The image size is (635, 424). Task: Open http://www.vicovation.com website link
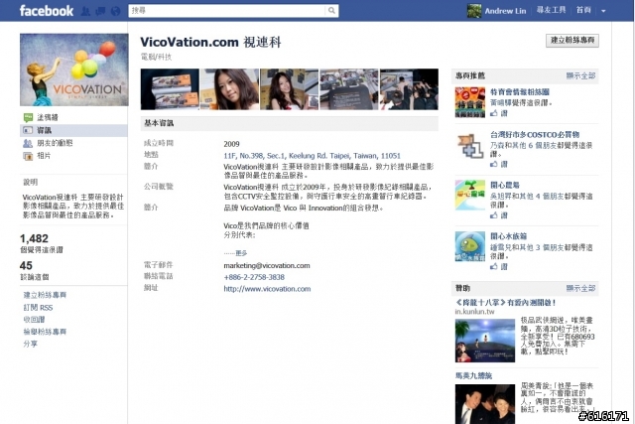click(x=267, y=289)
